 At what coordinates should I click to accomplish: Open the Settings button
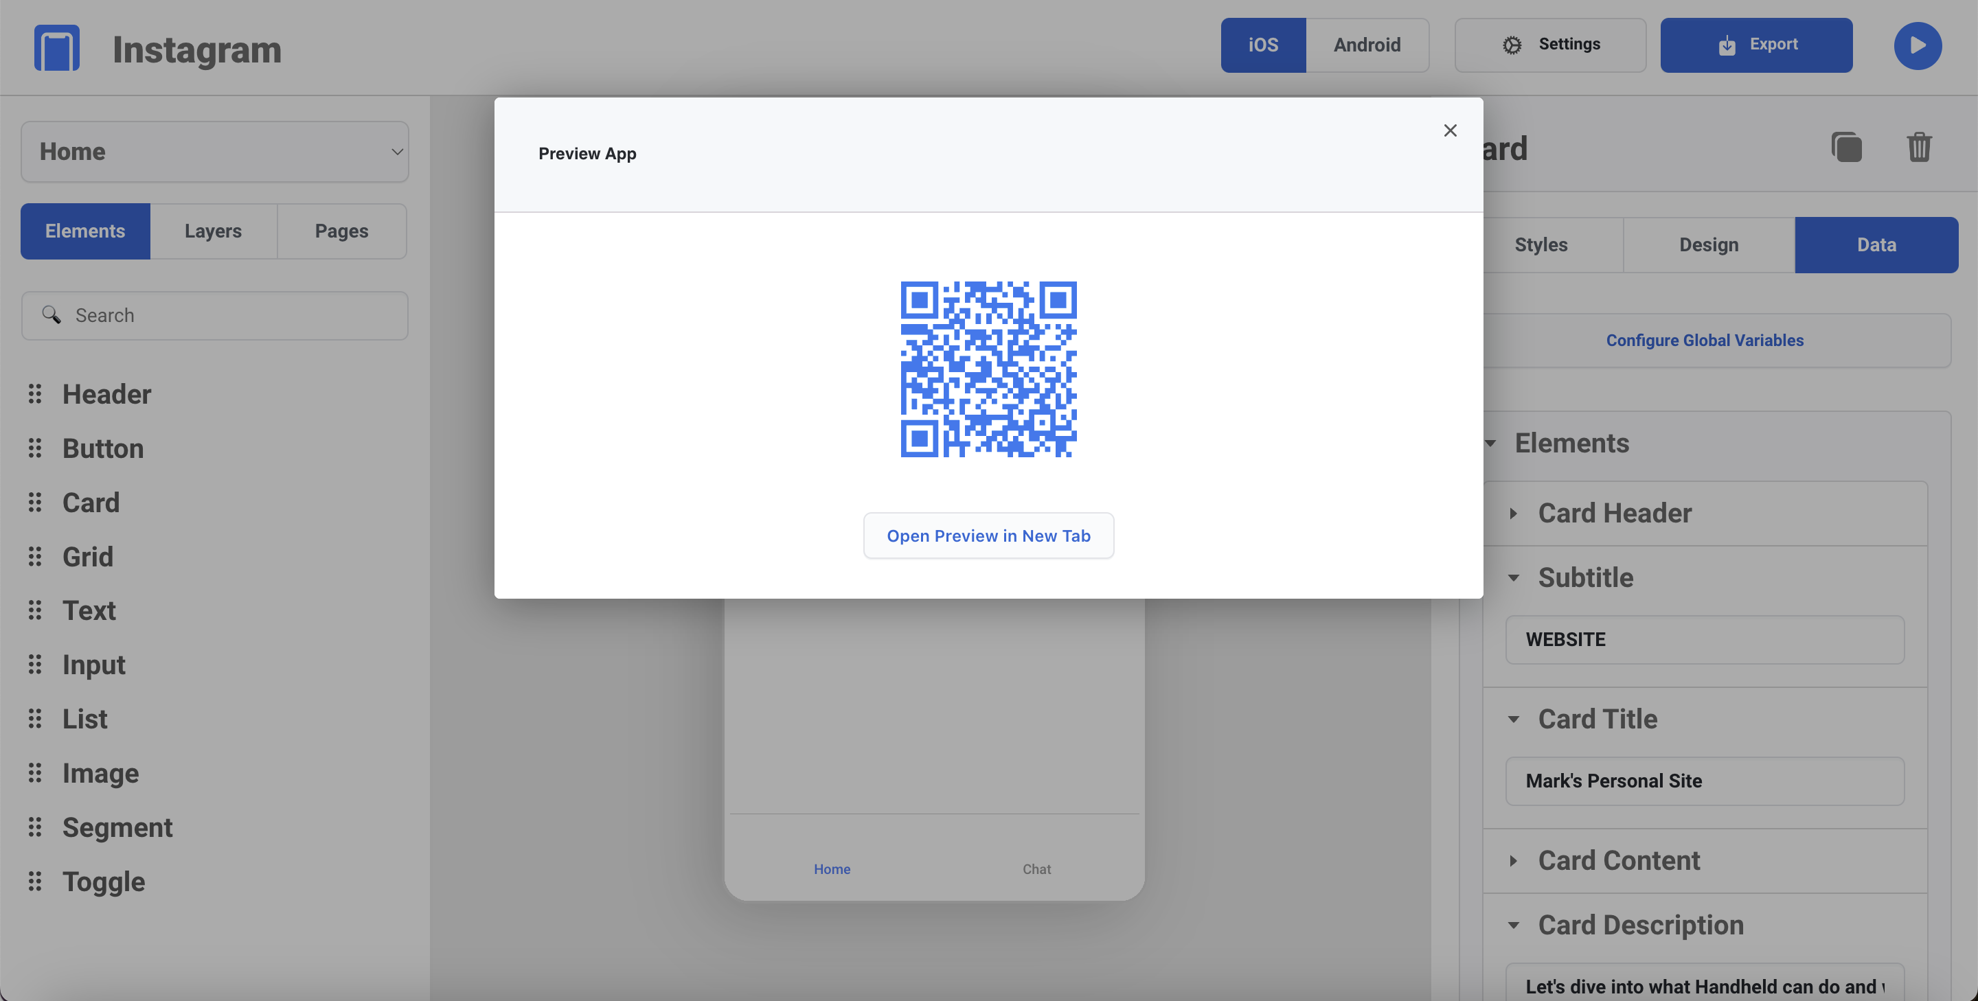click(x=1550, y=45)
